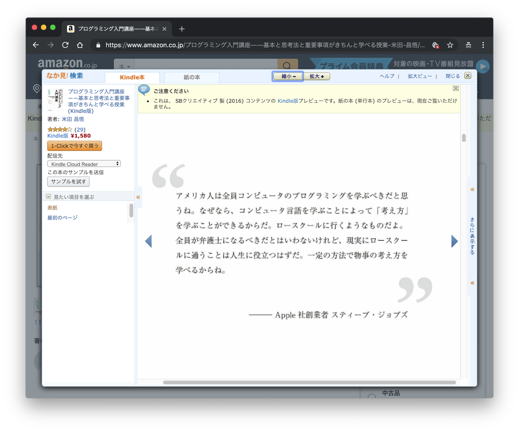Click the star rating icons
The image size is (519, 432).
[60, 130]
